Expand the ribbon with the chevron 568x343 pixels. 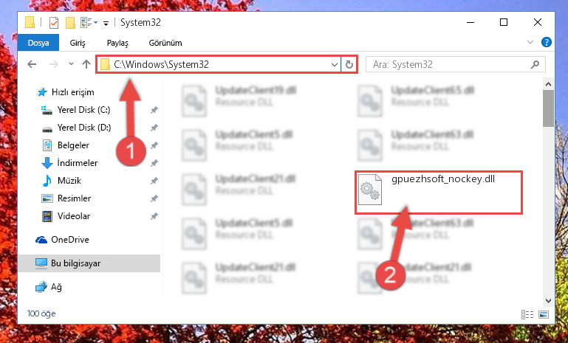point(530,42)
